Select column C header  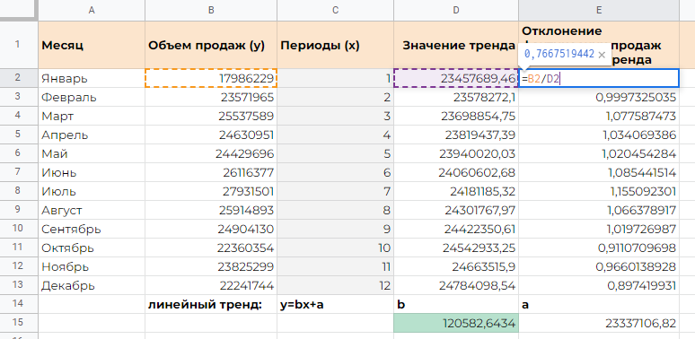point(335,10)
